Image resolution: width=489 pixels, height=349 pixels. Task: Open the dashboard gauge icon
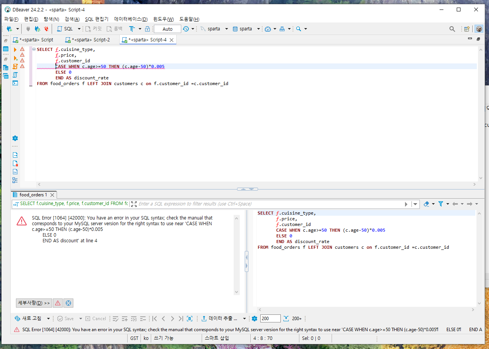(268, 29)
